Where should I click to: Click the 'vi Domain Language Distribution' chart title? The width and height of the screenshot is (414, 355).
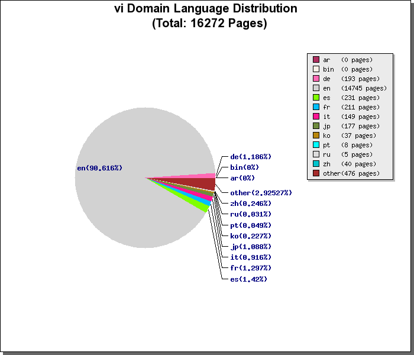tap(206, 9)
